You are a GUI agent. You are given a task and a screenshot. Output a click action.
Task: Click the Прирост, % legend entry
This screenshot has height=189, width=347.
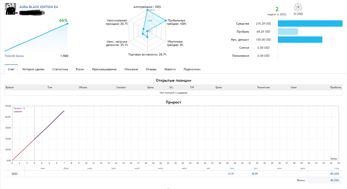[x=19, y=108]
